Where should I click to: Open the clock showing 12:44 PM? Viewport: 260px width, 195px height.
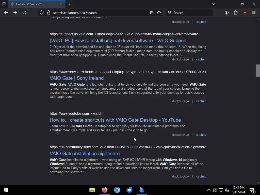coord(238,190)
